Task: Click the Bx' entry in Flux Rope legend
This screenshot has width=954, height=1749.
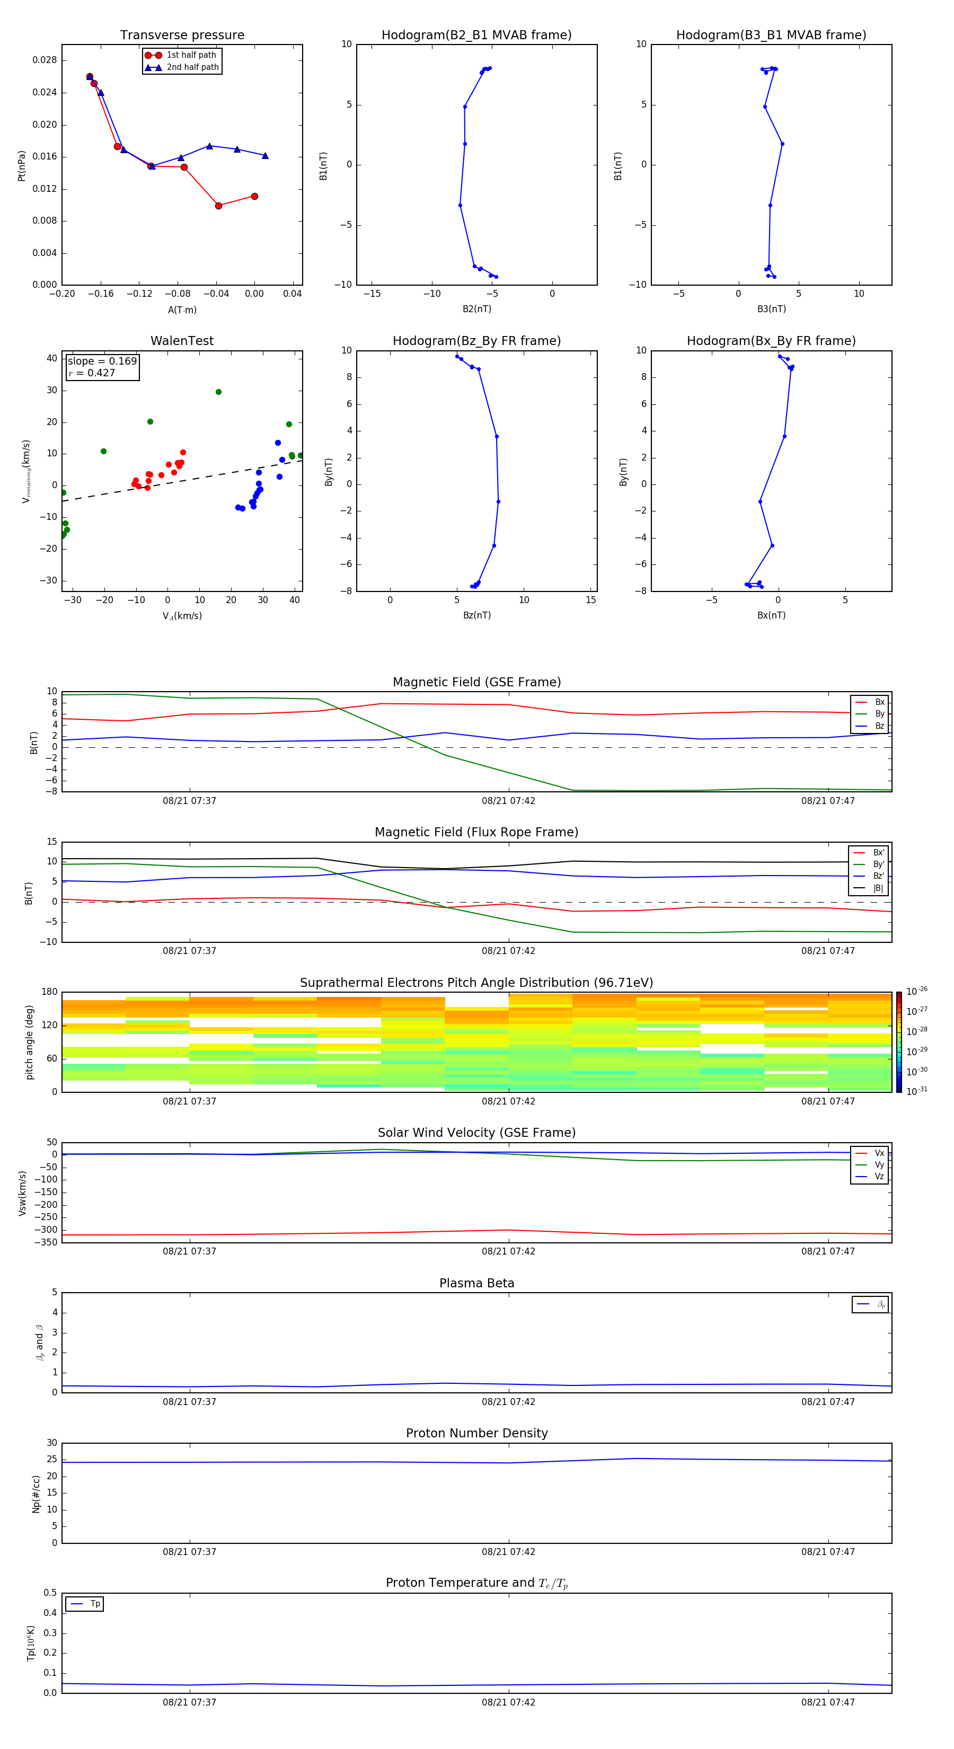Action: pyautogui.click(x=869, y=853)
